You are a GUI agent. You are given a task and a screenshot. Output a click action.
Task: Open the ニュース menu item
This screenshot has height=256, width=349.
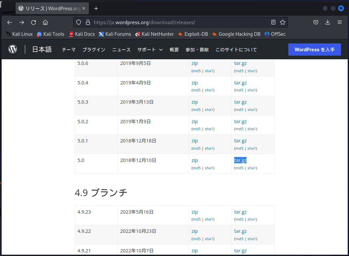(121, 50)
